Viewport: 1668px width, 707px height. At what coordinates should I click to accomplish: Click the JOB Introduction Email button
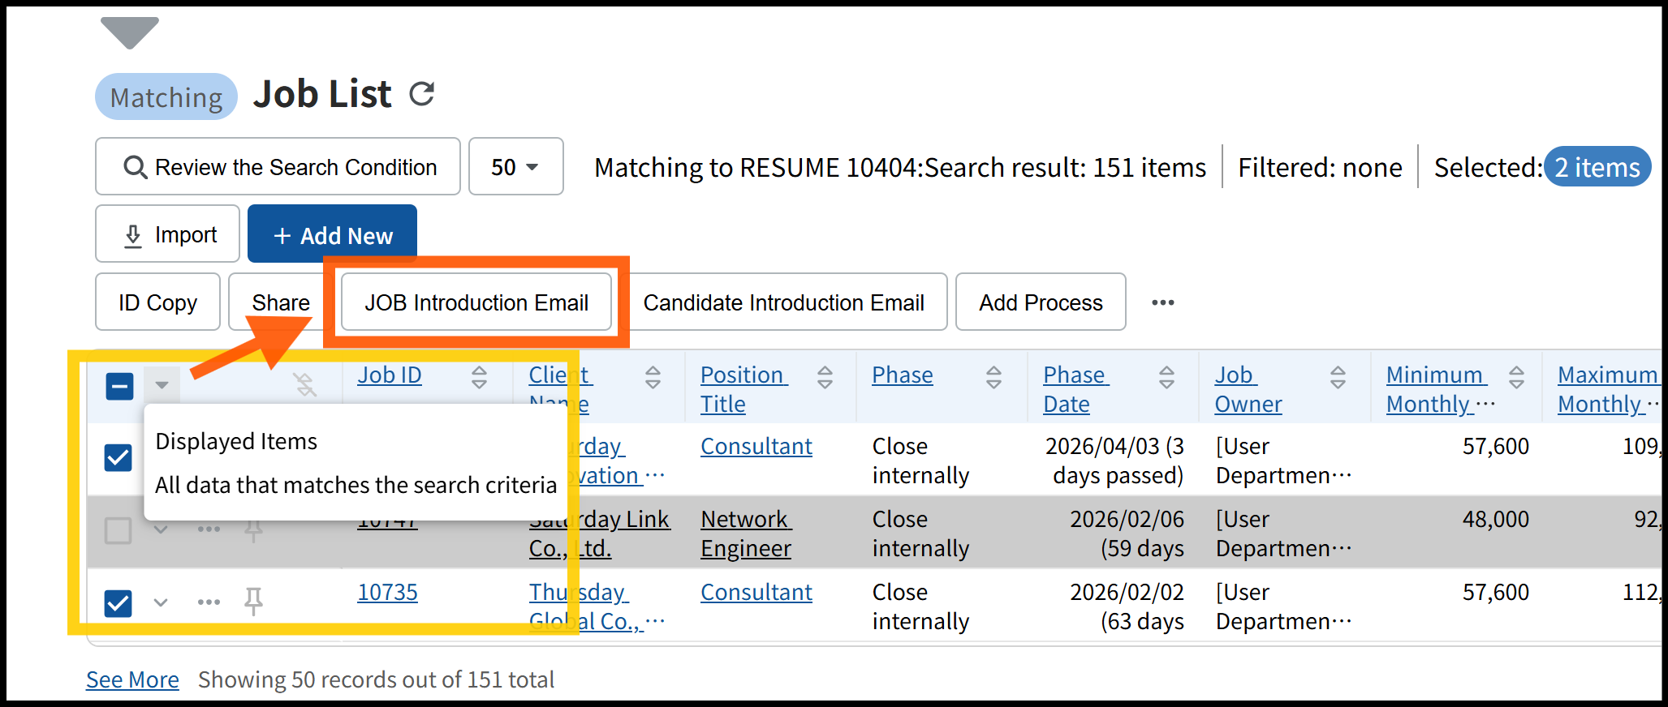tap(476, 302)
